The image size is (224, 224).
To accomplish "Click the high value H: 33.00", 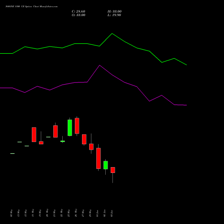I will click(114, 12).
